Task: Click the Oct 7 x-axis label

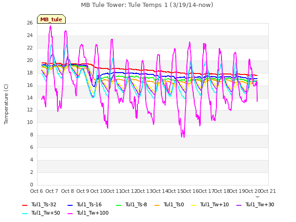Action: click(52, 191)
